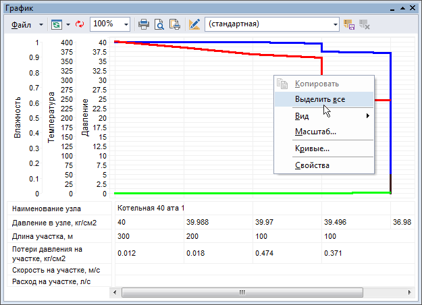Click the delete template icon
The width and height of the screenshot is (422, 305).
pyautogui.click(x=365, y=24)
